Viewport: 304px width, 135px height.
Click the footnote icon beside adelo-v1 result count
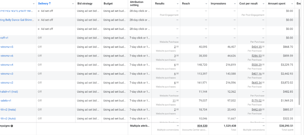pos(177,100)
